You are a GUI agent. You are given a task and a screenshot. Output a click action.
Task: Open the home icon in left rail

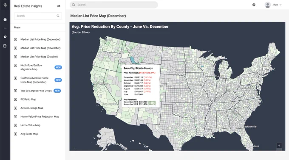pyautogui.click(x=5, y=19)
